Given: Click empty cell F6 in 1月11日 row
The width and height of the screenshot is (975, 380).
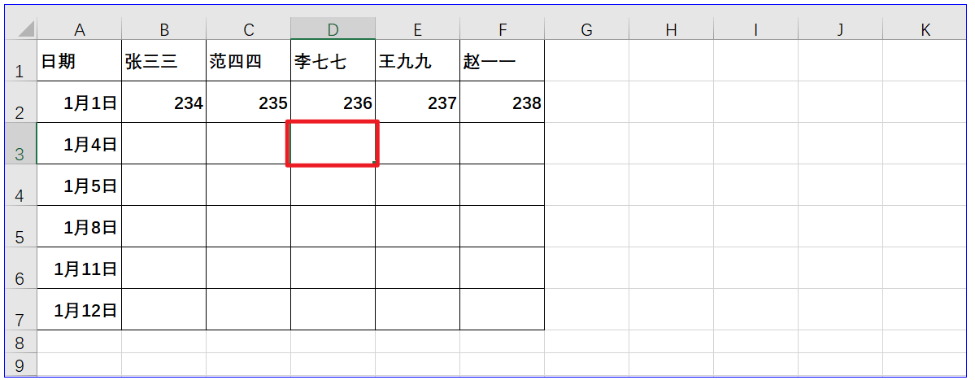Looking at the screenshot, I should coord(502,268).
